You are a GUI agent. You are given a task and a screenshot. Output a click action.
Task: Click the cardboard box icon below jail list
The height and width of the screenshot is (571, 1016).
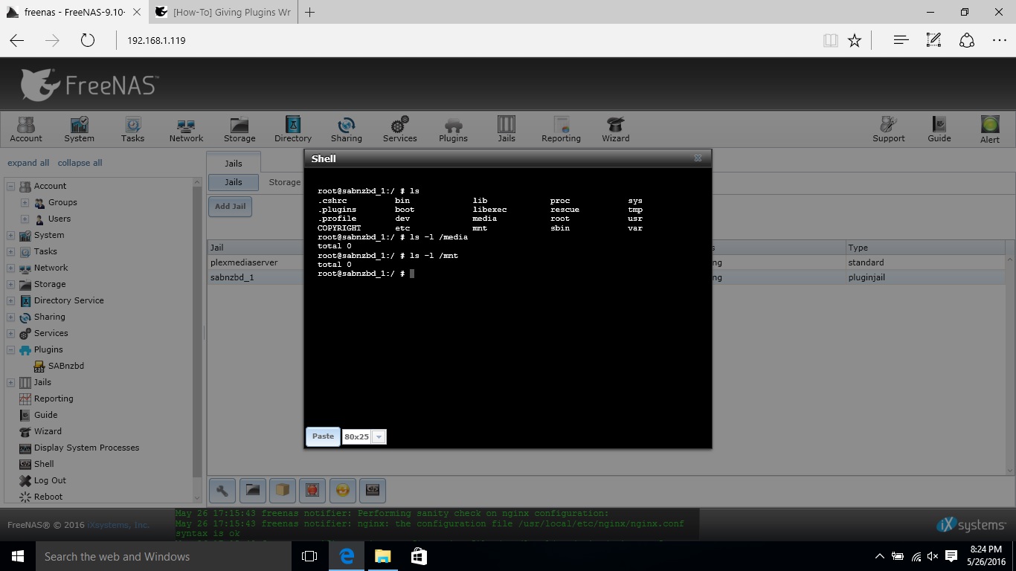(x=283, y=490)
